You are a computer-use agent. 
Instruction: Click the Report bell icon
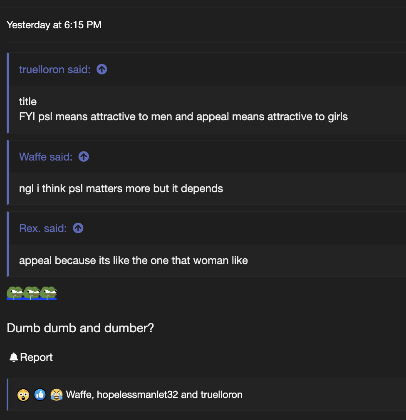13,357
